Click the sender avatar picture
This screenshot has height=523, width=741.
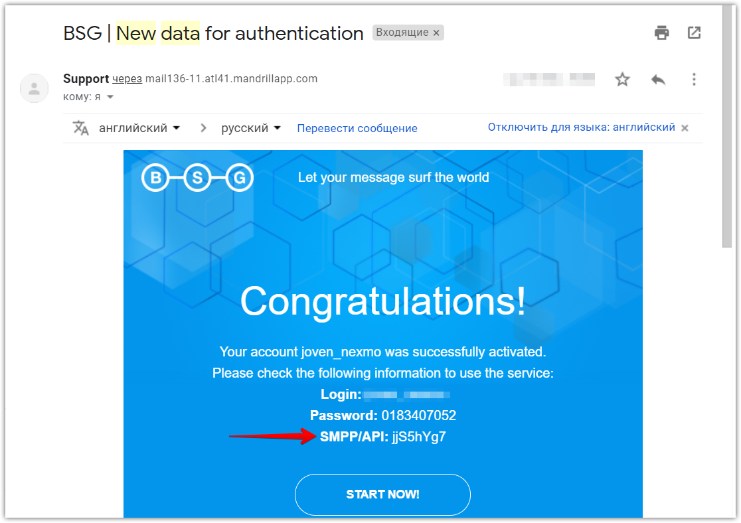(x=34, y=88)
